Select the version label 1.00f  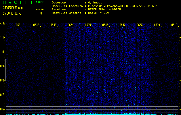[40, 2]
